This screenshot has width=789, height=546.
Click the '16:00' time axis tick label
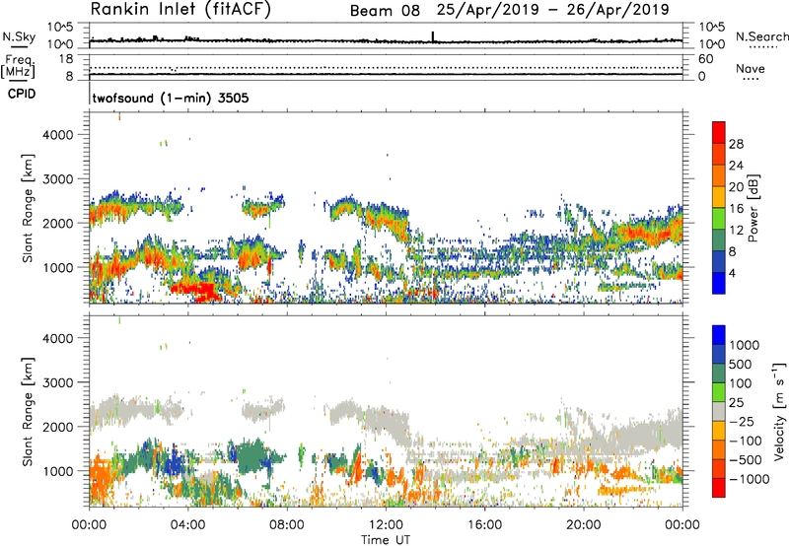click(x=484, y=525)
